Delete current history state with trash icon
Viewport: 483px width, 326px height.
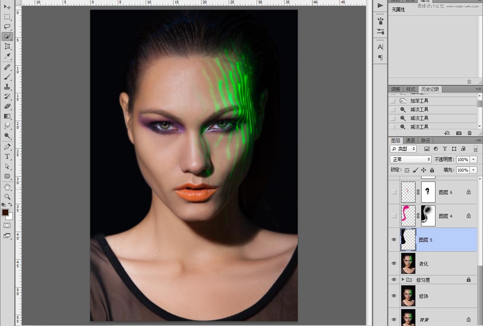click(469, 133)
